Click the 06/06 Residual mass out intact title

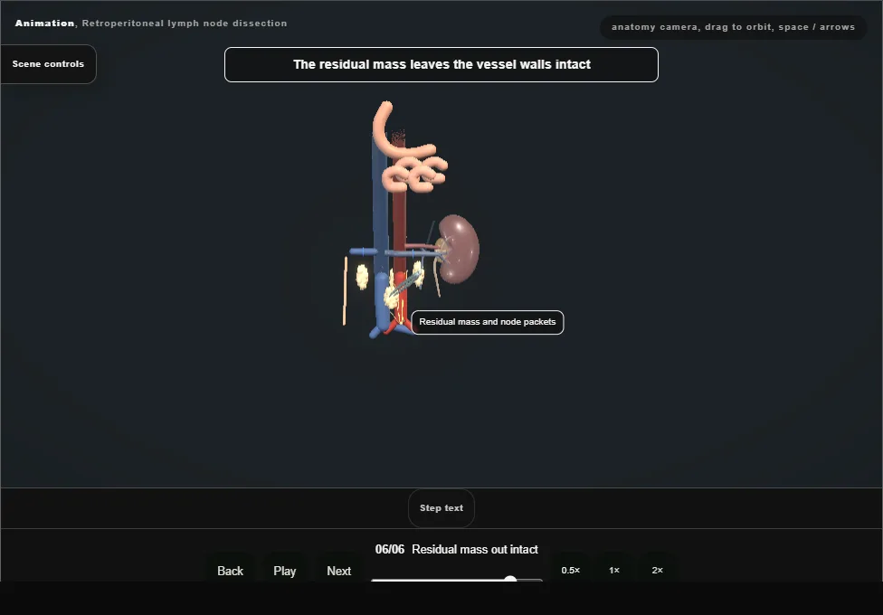[x=457, y=549]
